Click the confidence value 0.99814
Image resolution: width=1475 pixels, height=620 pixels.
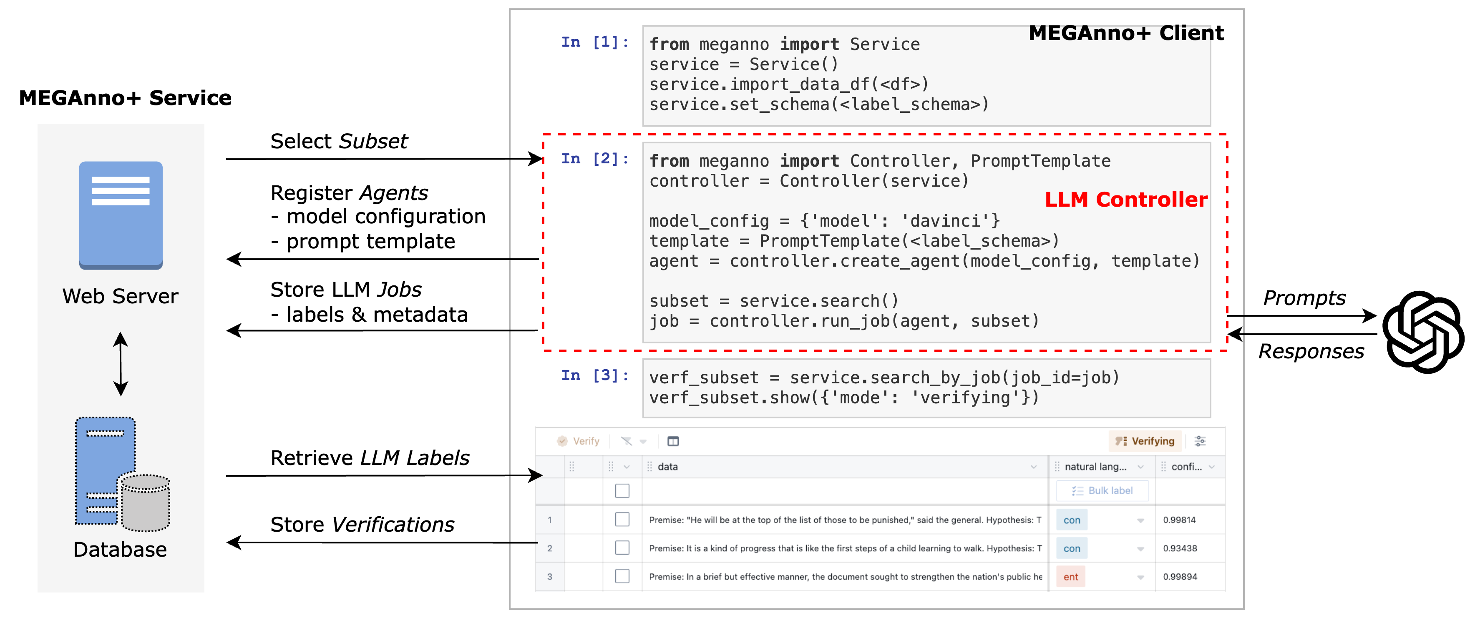(1179, 520)
